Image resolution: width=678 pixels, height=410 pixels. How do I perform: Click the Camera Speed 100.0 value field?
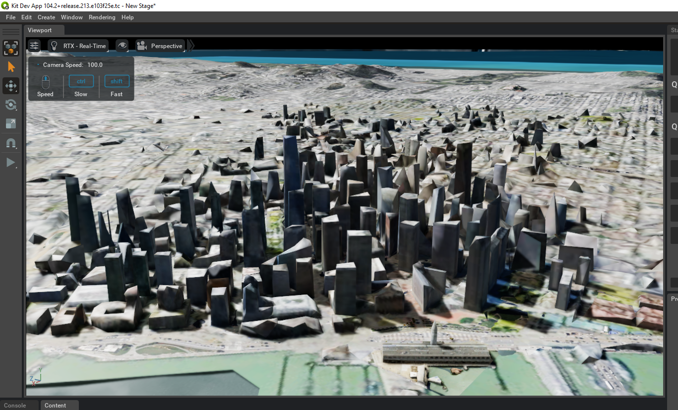(95, 64)
